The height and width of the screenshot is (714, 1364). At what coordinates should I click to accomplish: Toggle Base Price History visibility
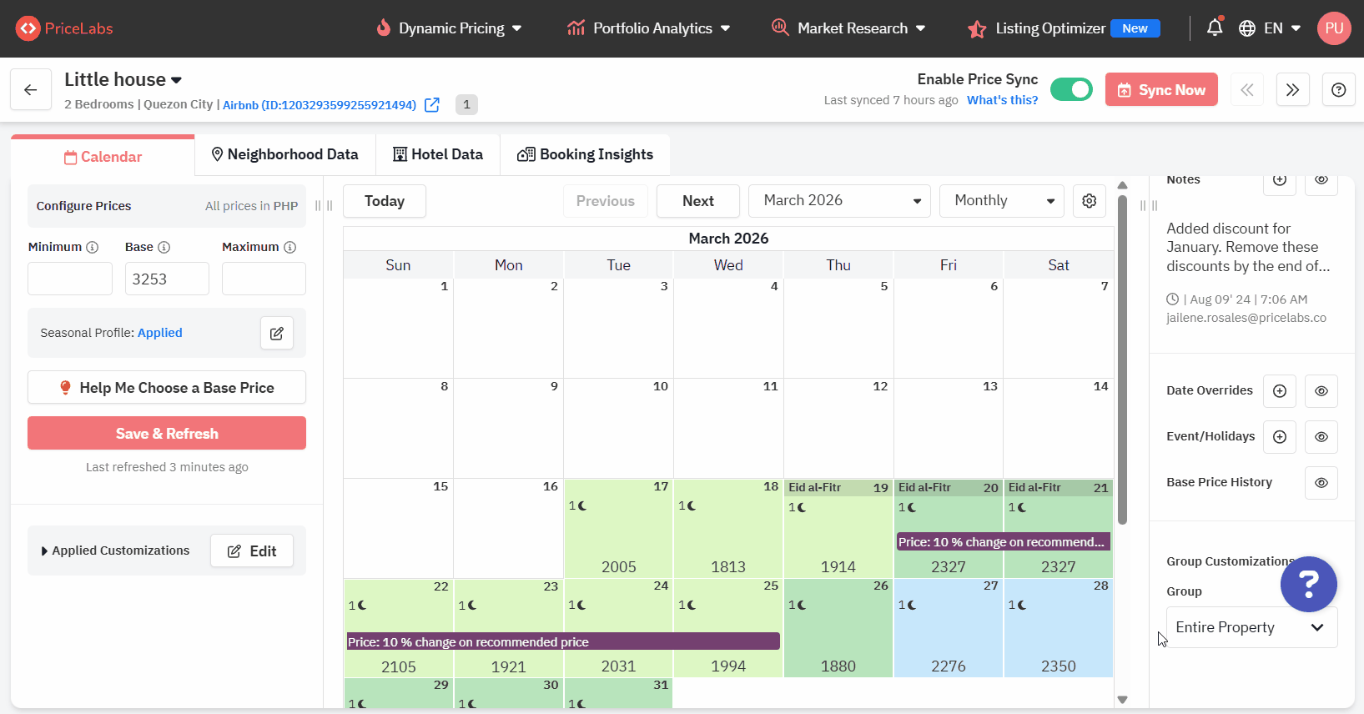pyautogui.click(x=1321, y=483)
